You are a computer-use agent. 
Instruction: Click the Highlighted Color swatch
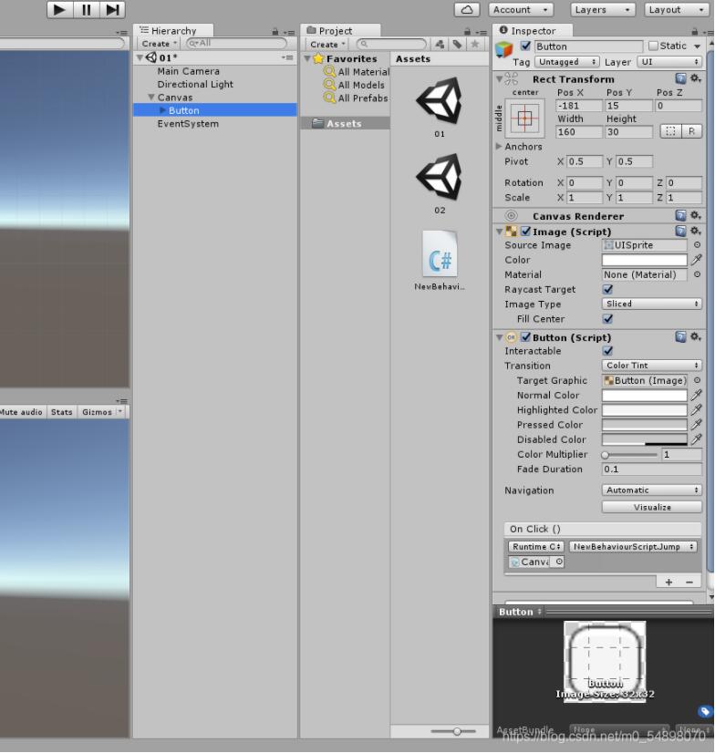tap(644, 410)
